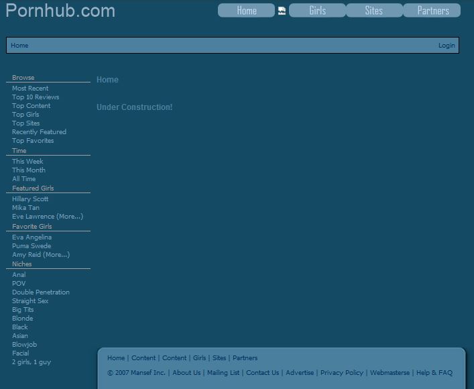Select the Black niche

(x=20, y=327)
